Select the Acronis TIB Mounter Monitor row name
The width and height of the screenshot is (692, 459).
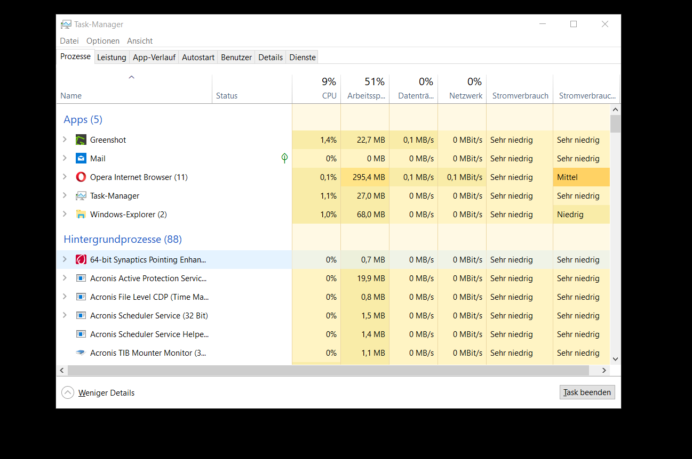pos(148,353)
